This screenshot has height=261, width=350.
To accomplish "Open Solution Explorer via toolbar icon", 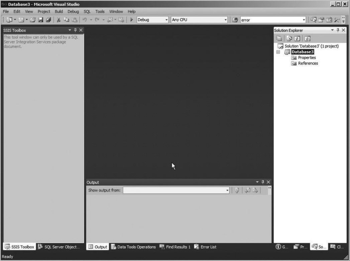I will [313, 20].
